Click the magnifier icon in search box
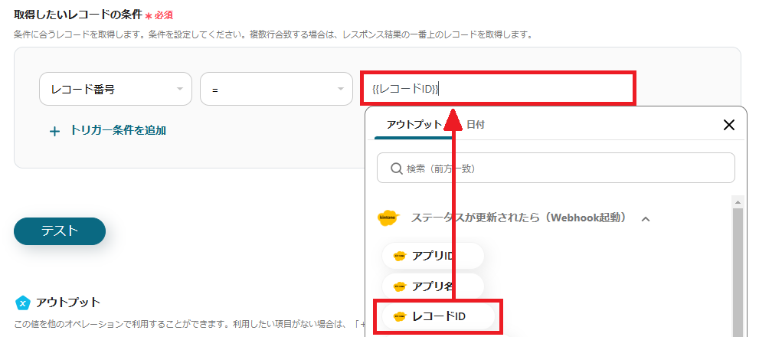 (396, 168)
